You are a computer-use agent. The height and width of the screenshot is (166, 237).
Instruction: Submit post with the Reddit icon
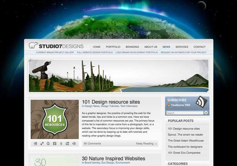[x=61, y=144]
